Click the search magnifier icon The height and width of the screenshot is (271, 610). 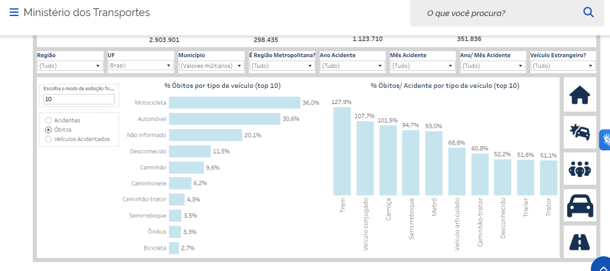[588, 12]
